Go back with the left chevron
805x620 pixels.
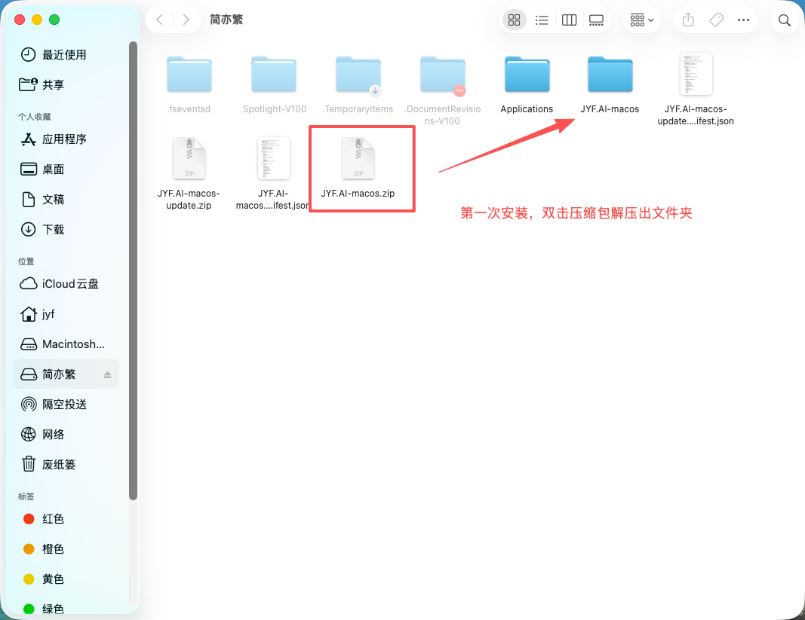tap(160, 20)
